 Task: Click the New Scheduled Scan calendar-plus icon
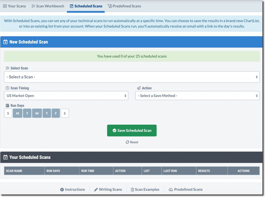[x=5, y=42]
